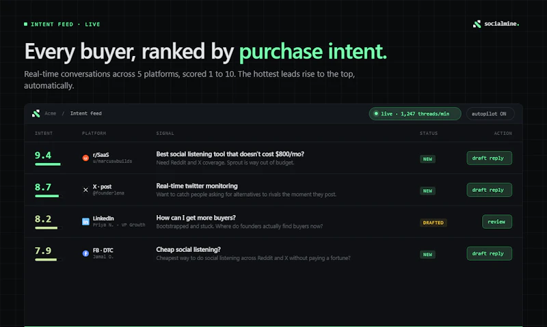Image resolution: width=547 pixels, height=327 pixels.
Task: Click the green live dot in threads pill
Action: click(376, 113)
